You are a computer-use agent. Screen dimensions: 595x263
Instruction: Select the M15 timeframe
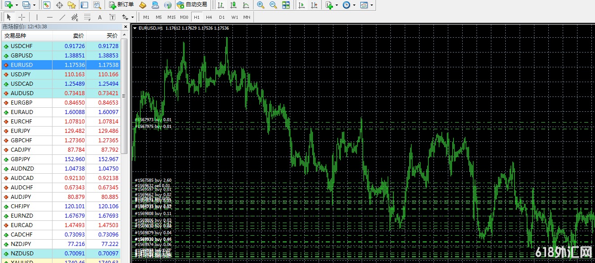(x=171, y=17)
